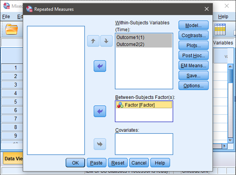Open the Plots dialog
Viewport: 236px width, 175px height.
click(x=193, y=45)
